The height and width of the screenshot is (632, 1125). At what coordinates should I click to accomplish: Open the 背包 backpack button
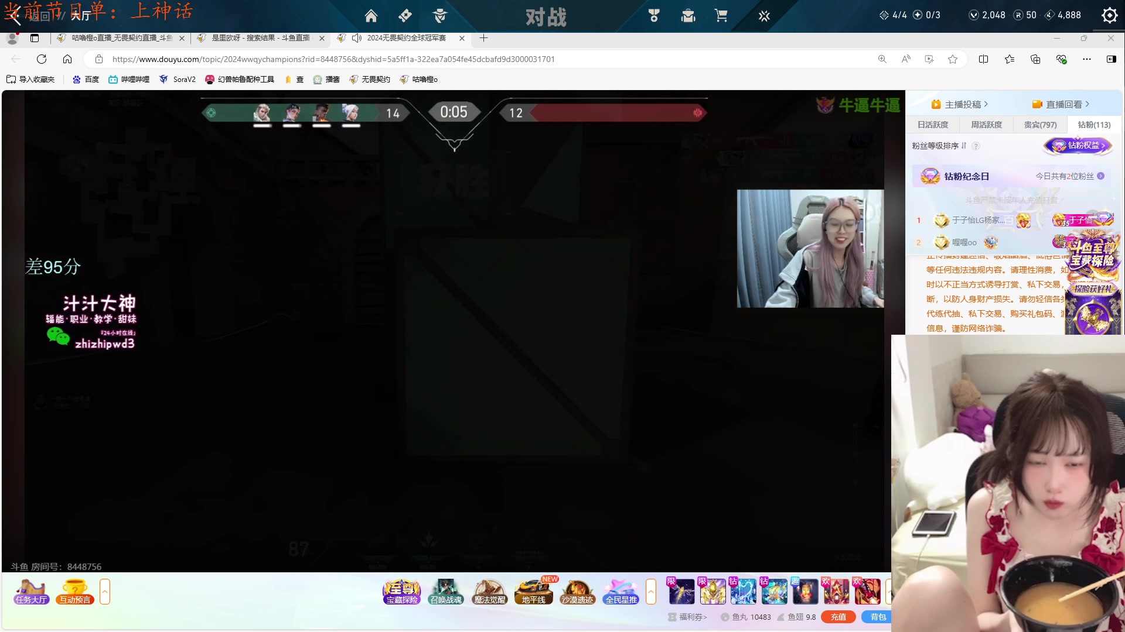tap(877, 617)
